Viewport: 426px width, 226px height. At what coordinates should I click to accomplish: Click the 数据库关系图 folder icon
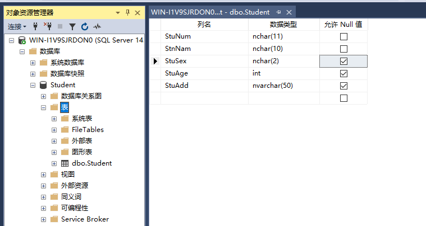point(54,96)
